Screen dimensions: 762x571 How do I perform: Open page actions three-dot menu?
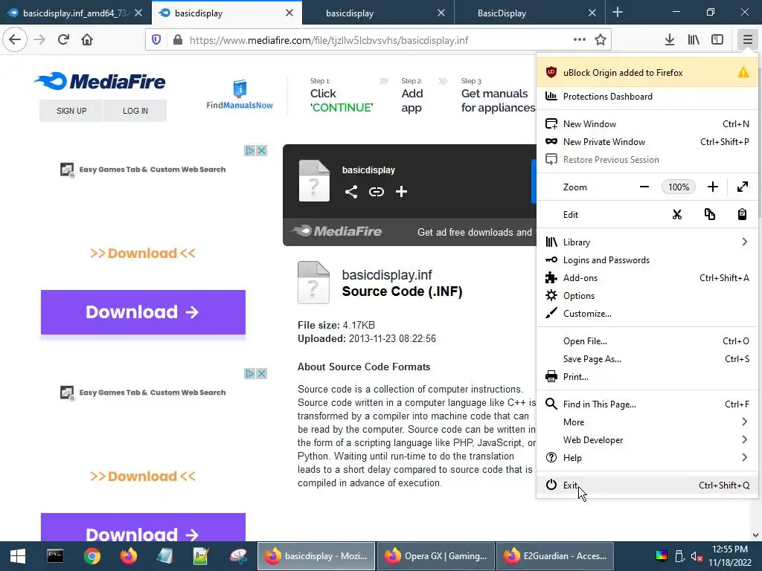click(579, 40)
